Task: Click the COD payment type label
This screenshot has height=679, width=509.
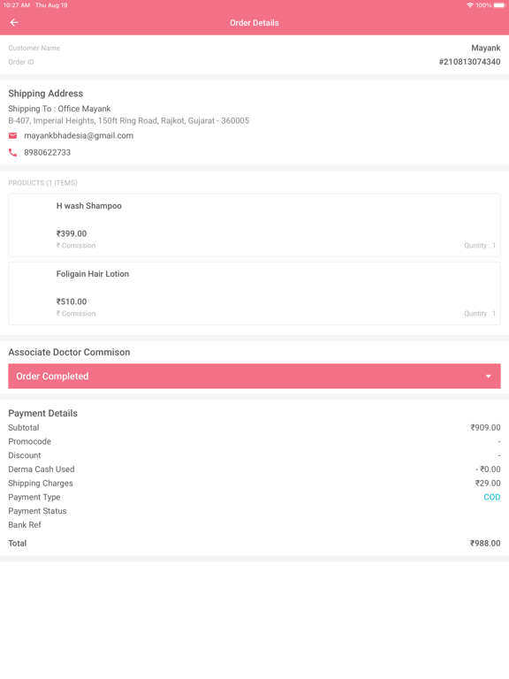Action: [491, 497]
